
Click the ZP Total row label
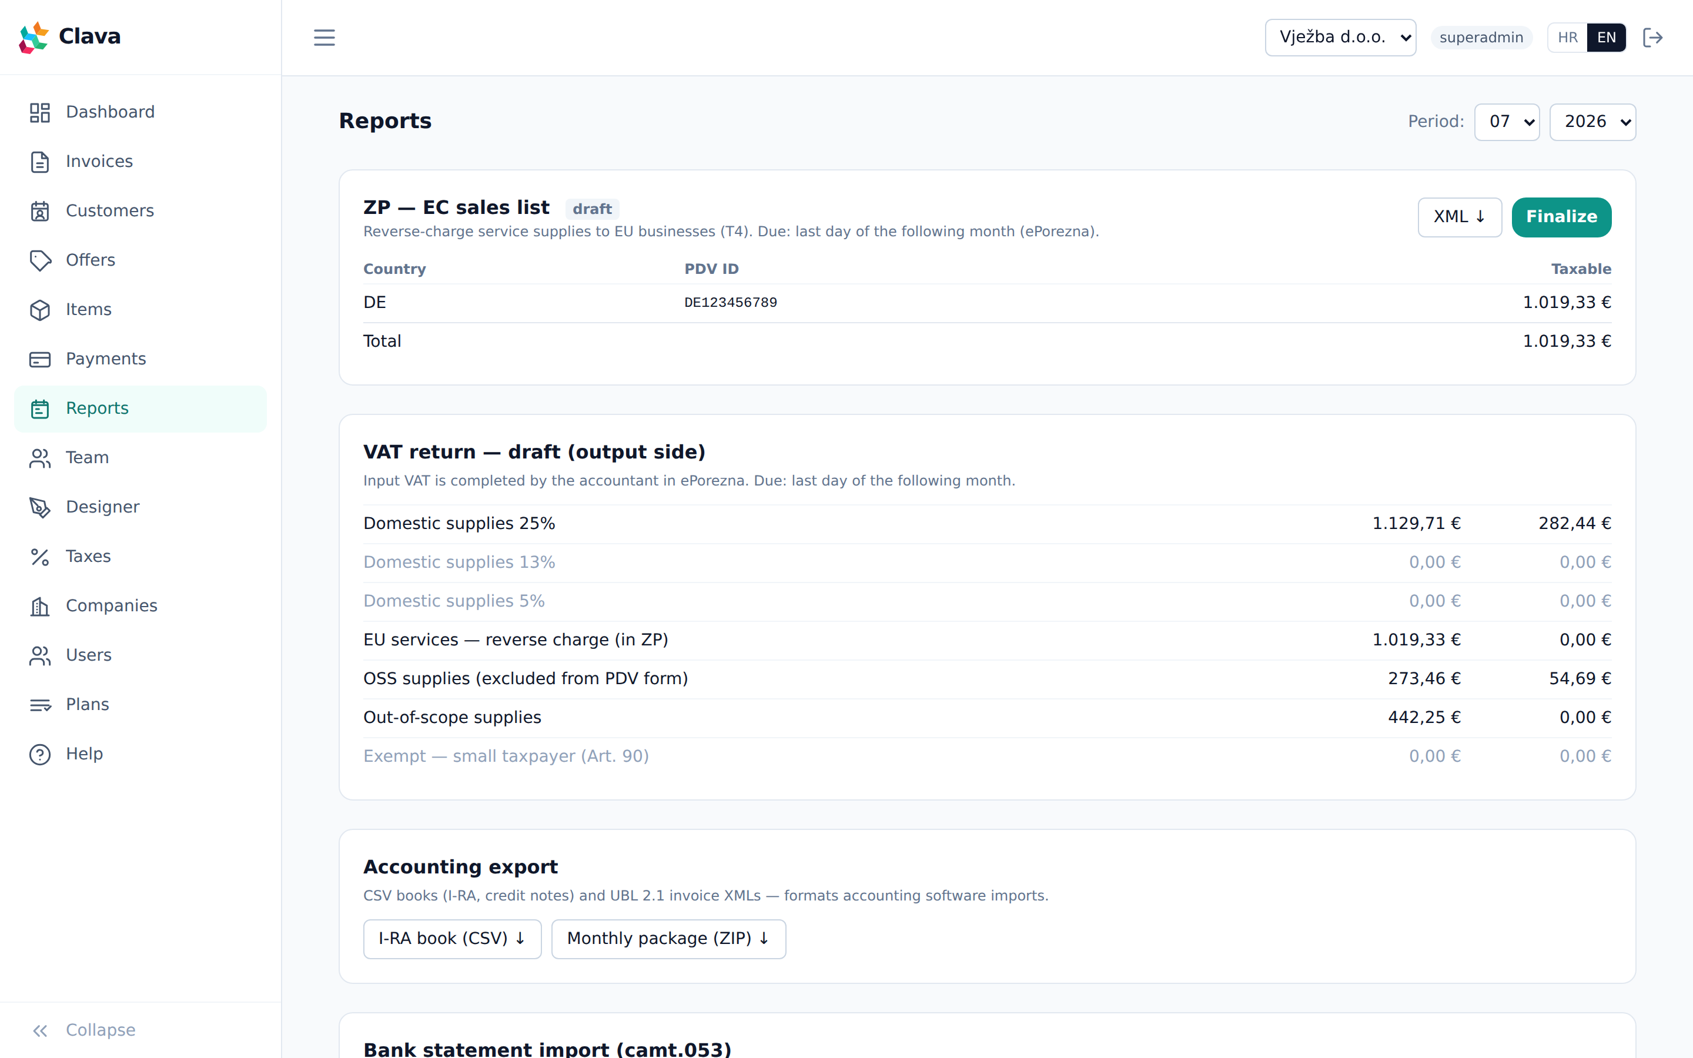click(x=382, y=341)
